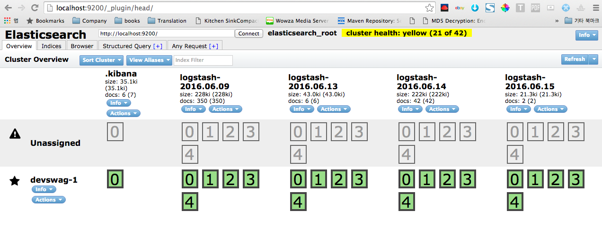Click the browser forward arrow

(x=21, y=8)
